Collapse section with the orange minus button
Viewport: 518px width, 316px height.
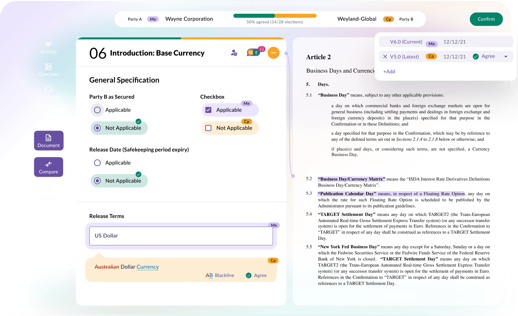point(273,53)
